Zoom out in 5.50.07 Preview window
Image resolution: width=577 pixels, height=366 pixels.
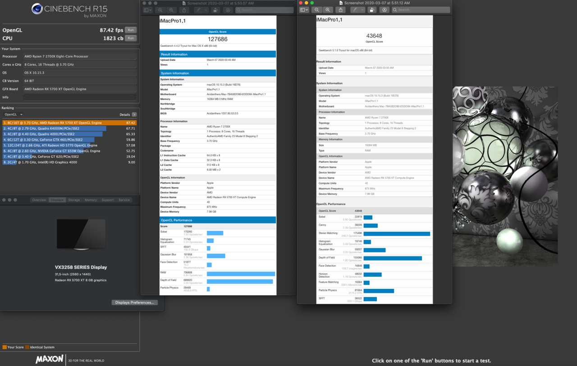[160, 10]
